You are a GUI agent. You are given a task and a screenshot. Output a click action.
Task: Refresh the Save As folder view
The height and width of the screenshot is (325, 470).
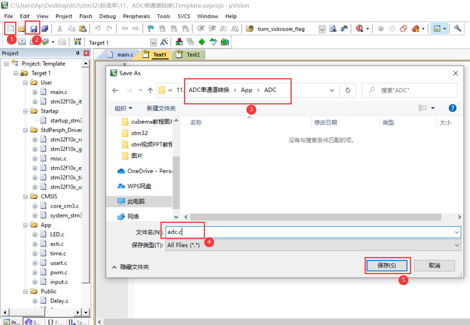(348, 90)
